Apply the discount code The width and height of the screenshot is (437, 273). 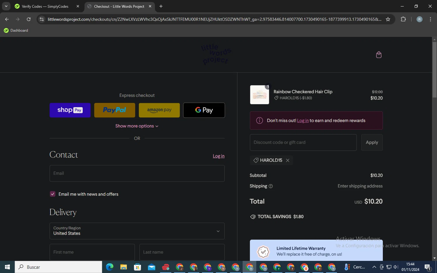pos(372,142)
